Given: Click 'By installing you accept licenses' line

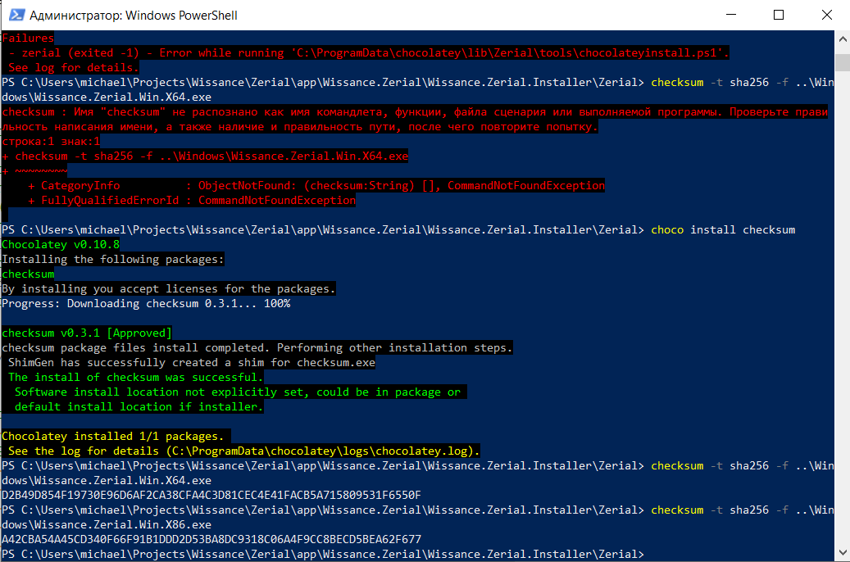Looking at the screenshot, I should click(169, 289).
